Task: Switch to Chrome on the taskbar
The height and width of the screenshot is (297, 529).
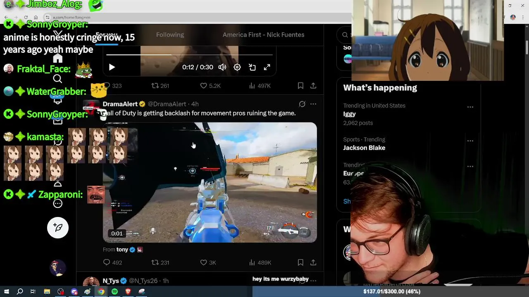Action: [101, 292]
